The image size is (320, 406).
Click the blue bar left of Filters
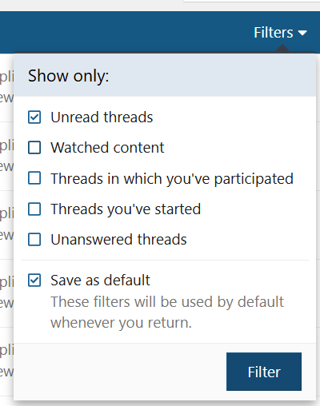point(126,33)
